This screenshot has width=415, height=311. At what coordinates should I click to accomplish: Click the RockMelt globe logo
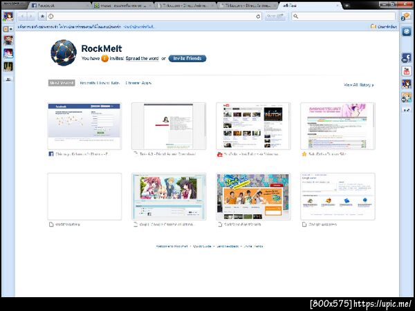click(x=64, y=53)
